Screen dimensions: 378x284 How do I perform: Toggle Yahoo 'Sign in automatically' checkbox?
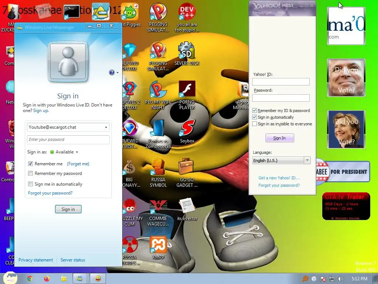(254, 117)
